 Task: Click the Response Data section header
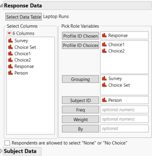(x=77, y=6)
